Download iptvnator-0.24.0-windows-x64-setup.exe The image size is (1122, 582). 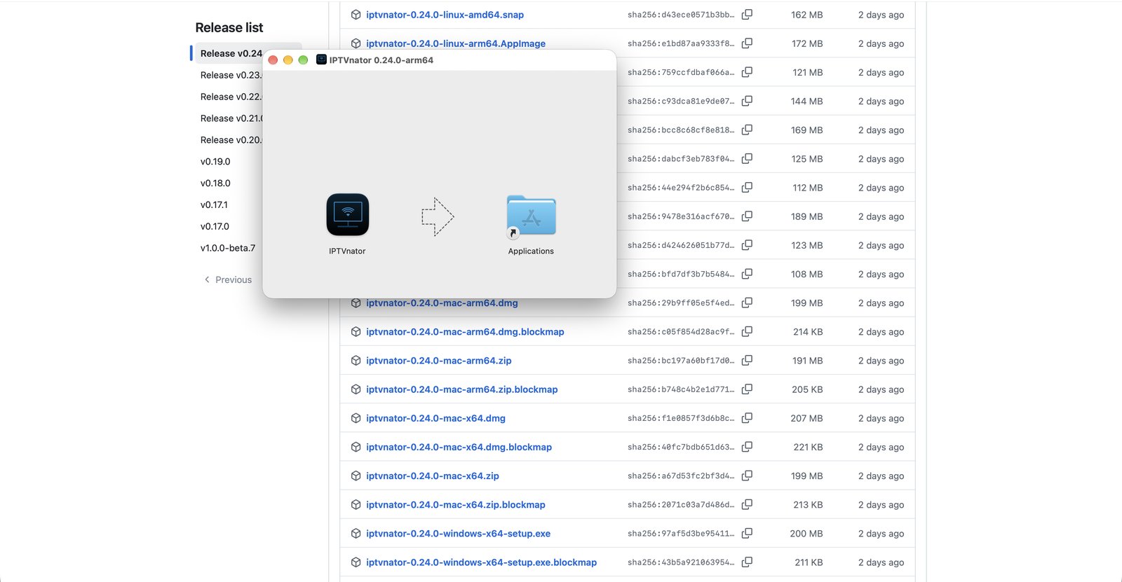(x=458, y=534)
